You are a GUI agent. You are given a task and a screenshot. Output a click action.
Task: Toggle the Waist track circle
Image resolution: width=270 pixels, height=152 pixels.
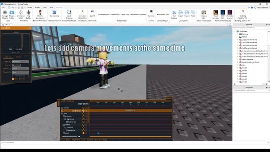84,133
